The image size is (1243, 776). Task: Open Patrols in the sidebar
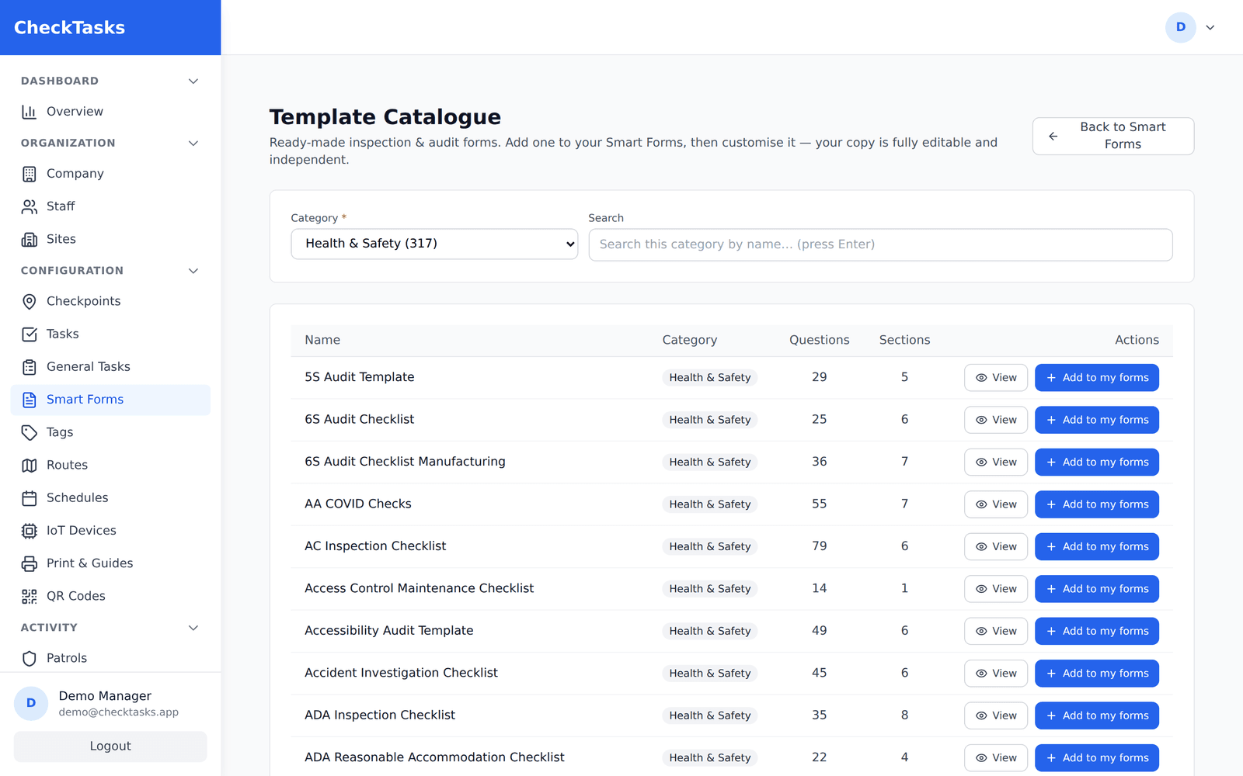[x=110, y=658]
